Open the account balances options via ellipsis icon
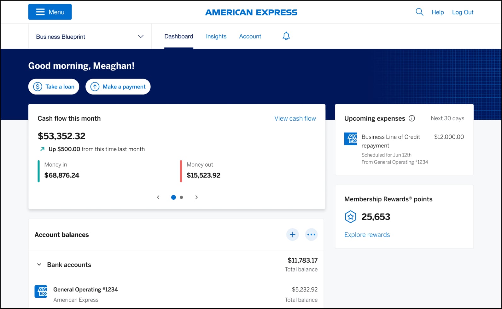502x309 pixels. [x=311, y=234]
